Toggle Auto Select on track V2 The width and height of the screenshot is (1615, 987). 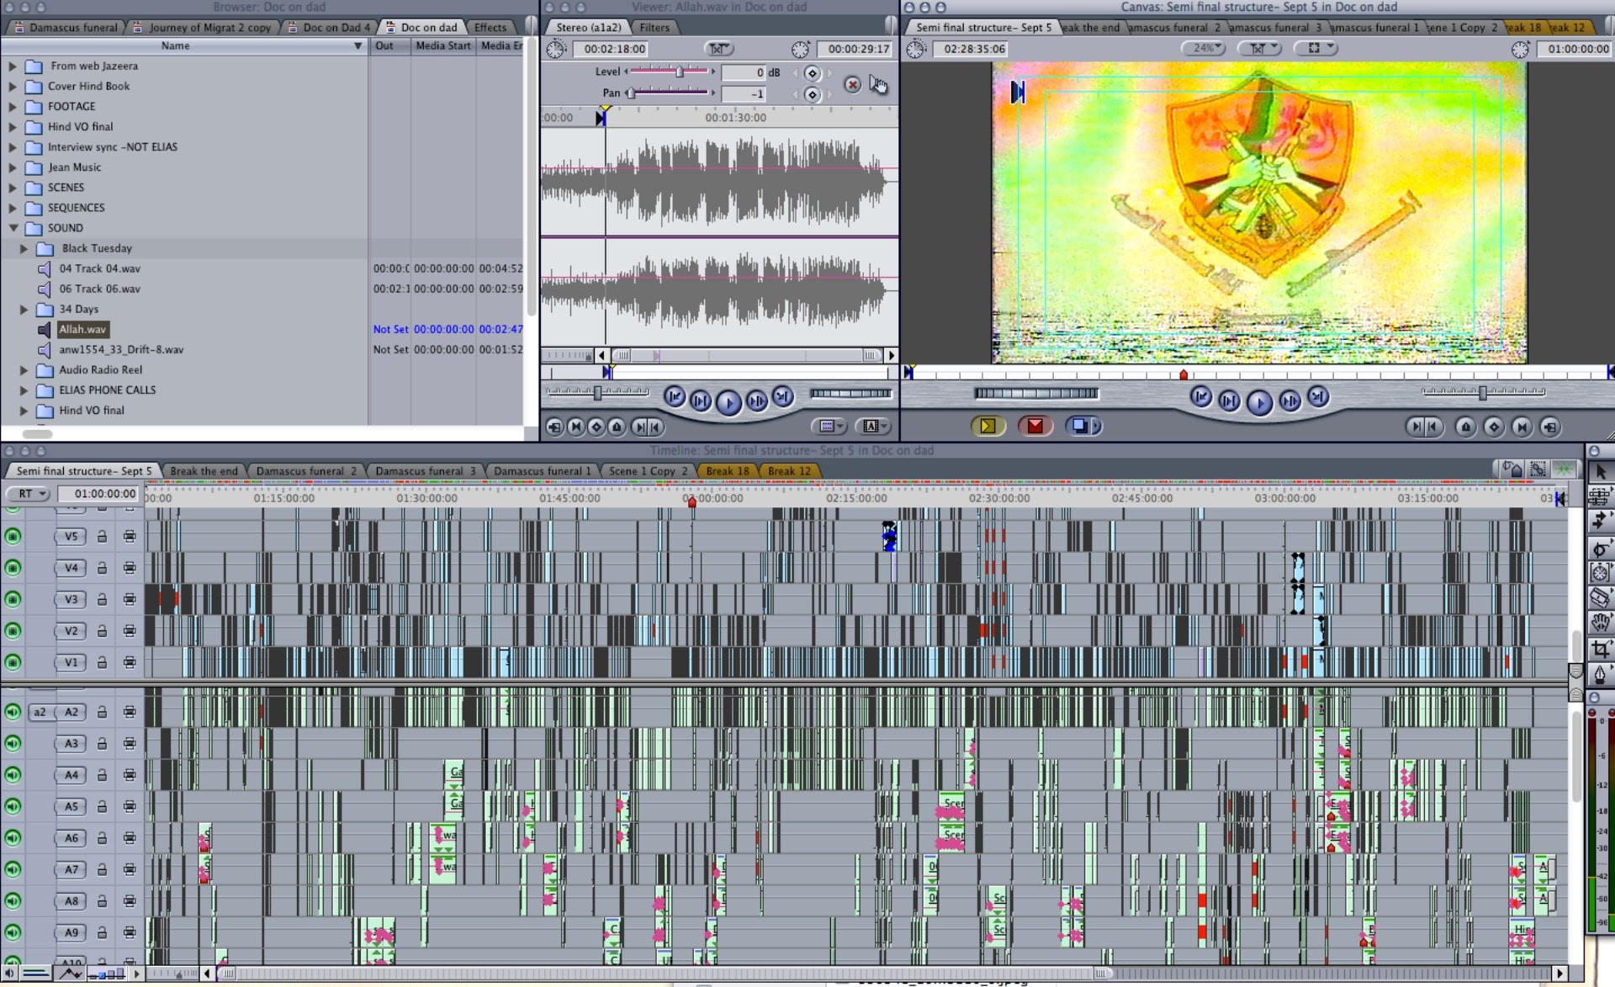point(130,631)
